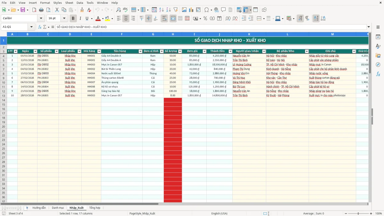This screenshot has height=216, width=384.
Task: Add a decimal place
Action: [228, 19]
